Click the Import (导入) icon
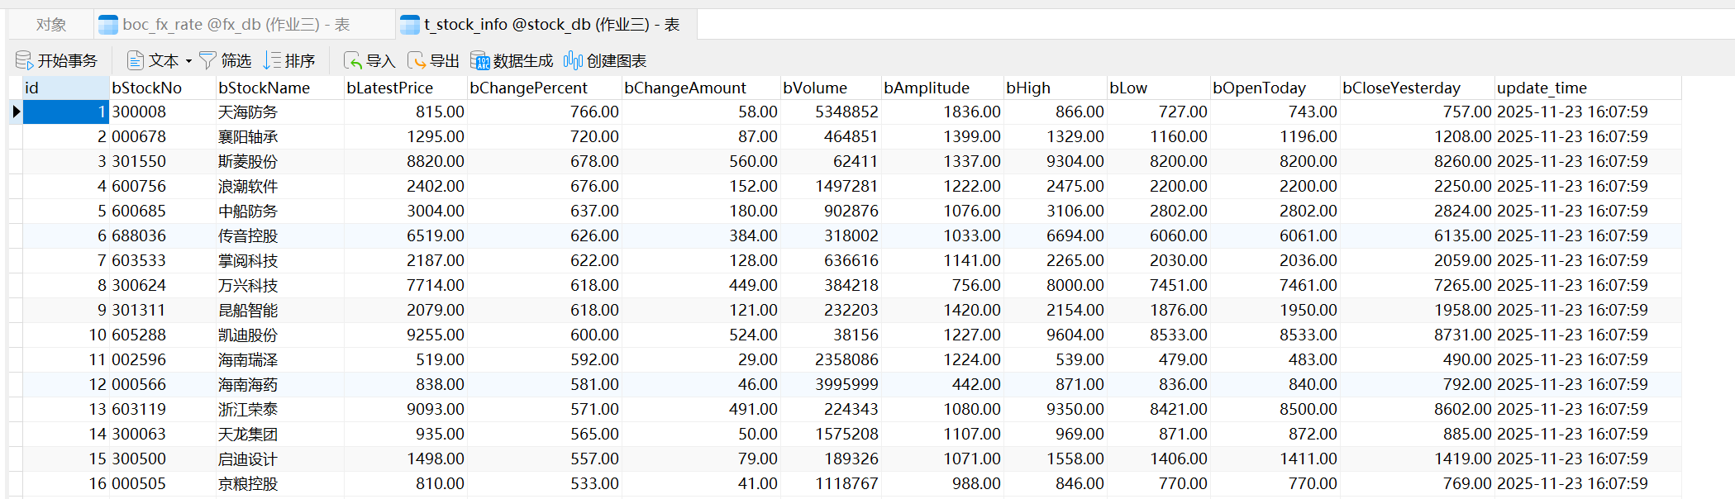This screenshot has height=499, width=1735. 353,60
